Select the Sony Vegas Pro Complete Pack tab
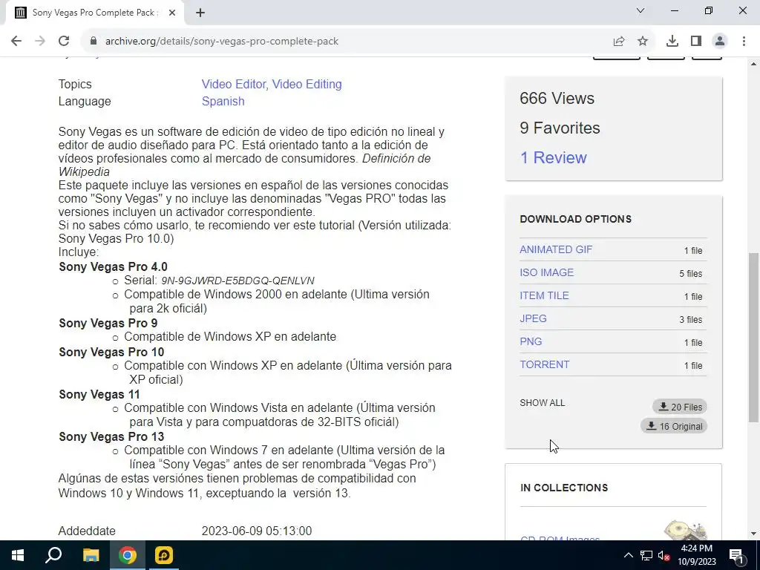 tap(94, 13)
